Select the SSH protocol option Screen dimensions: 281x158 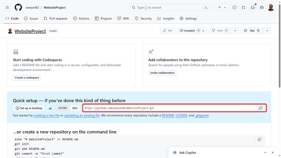(75, 108)
